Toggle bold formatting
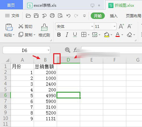142x127 pixels. (x=59, y=35)
